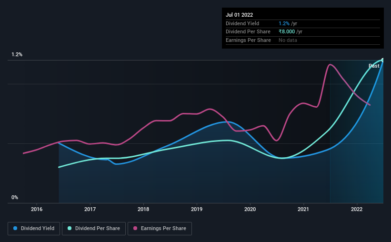Select the 2016 x-axis label
Viewport: 391px width, 242px height.
tap(37, 209)
